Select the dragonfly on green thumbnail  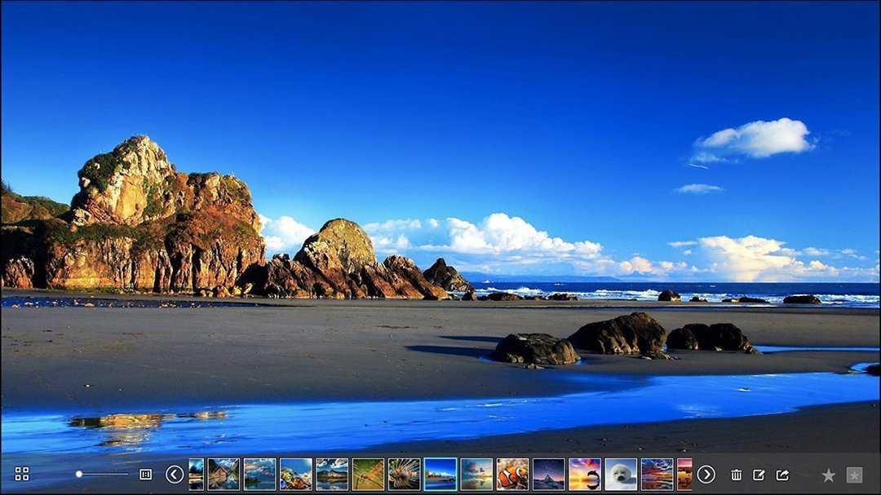[368, 474]
